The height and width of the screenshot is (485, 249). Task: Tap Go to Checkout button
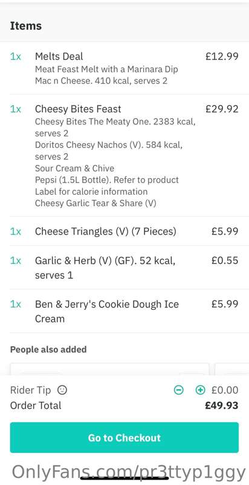124,437
